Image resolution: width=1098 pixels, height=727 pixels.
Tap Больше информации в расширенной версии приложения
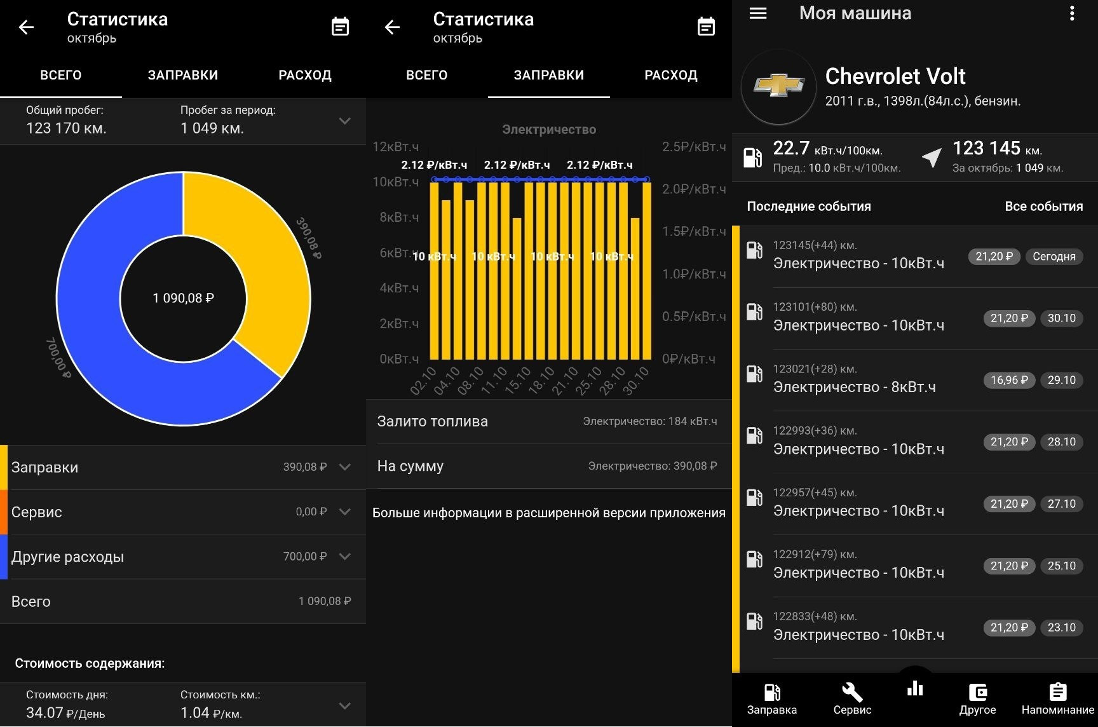(x=549, y=513)
